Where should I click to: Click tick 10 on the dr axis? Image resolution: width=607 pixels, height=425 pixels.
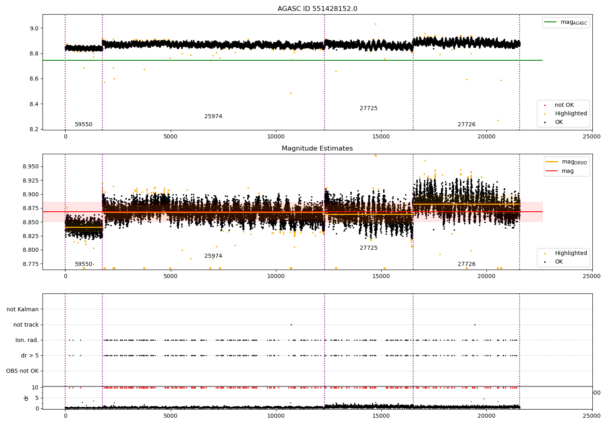tap(36, 387)
